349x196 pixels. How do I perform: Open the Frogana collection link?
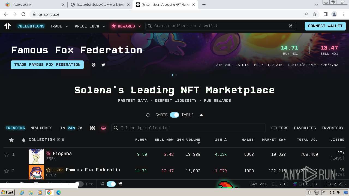[62, 154]
